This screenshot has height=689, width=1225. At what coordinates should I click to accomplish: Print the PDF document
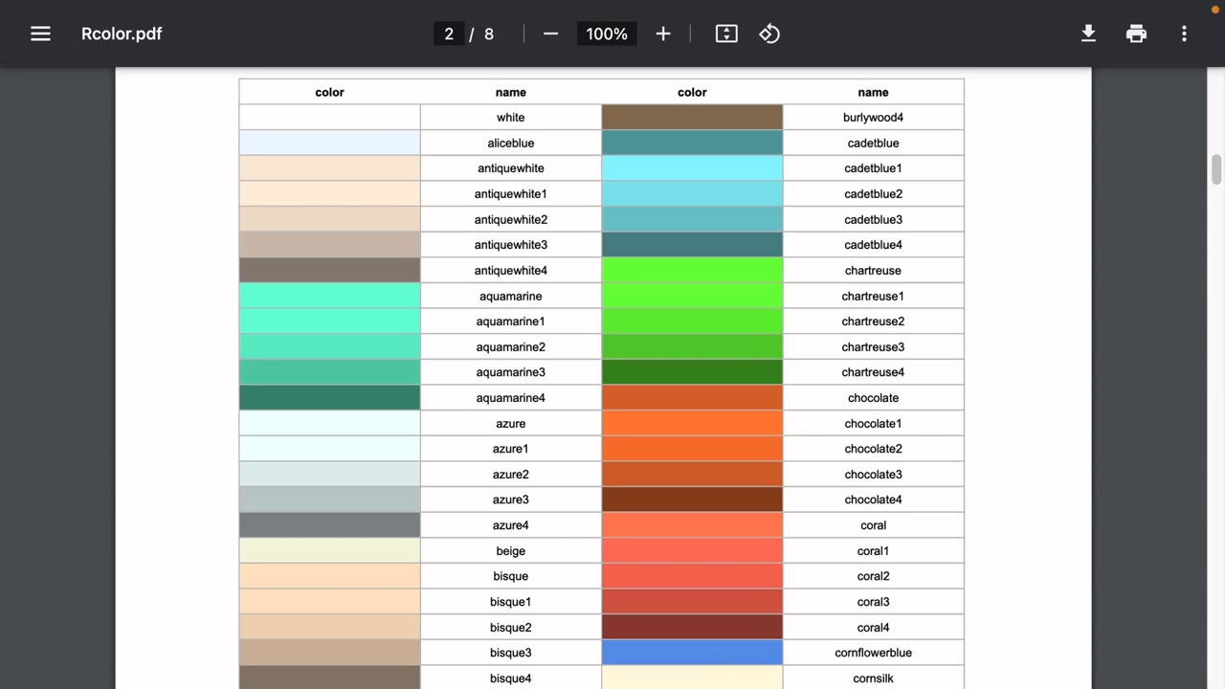pyautogui.click(x=1136, y=33)
